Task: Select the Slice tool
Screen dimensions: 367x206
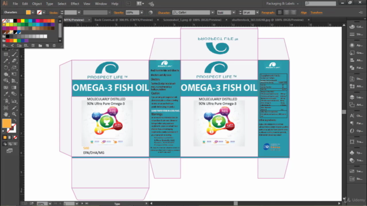Action: click(x=14, y=108)
